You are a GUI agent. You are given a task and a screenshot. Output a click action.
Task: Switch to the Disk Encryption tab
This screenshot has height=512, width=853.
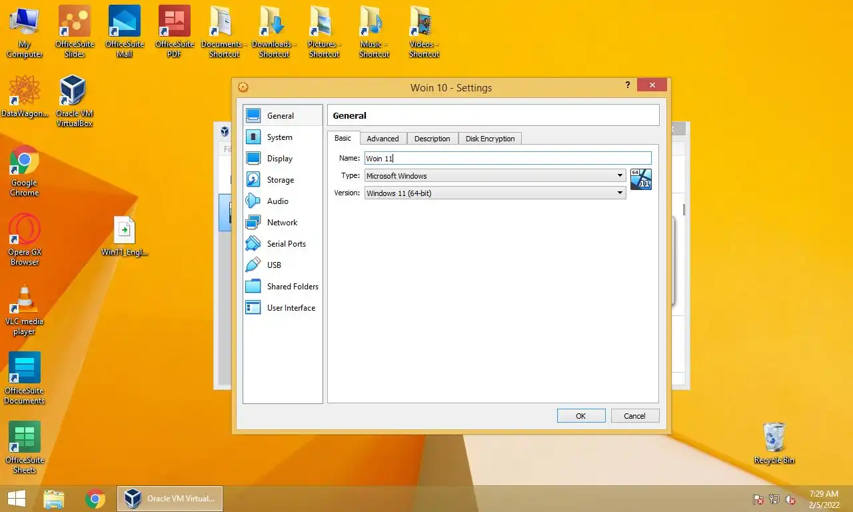[x=490, y=139]
